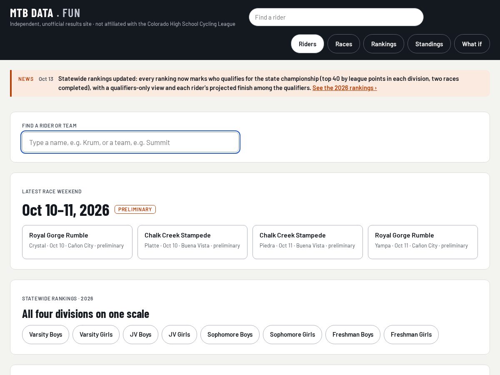Click the STATEWIDE RANKINGS · 2026 label
The width and height of the screenshot is (500, 375).
[57, 299]
